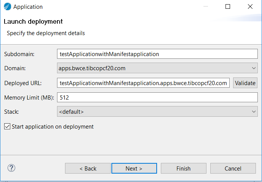Click the Memory Limit field showing 512
262x182 pixels.
coord(157,97)
